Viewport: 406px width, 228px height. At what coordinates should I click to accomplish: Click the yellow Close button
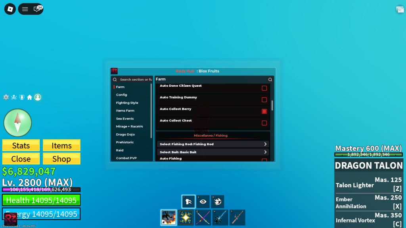[x=21, y=159]
